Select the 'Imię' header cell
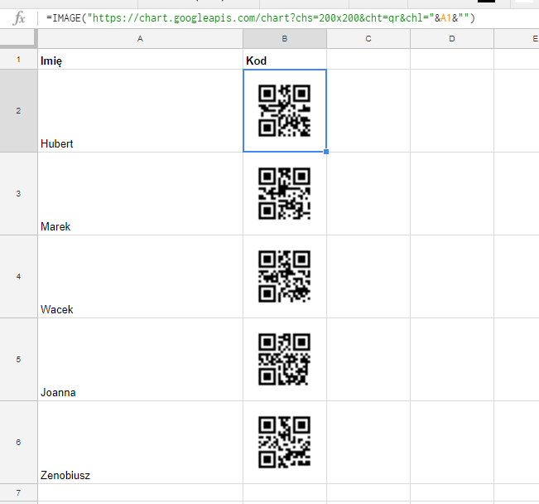 coord(140,59)
